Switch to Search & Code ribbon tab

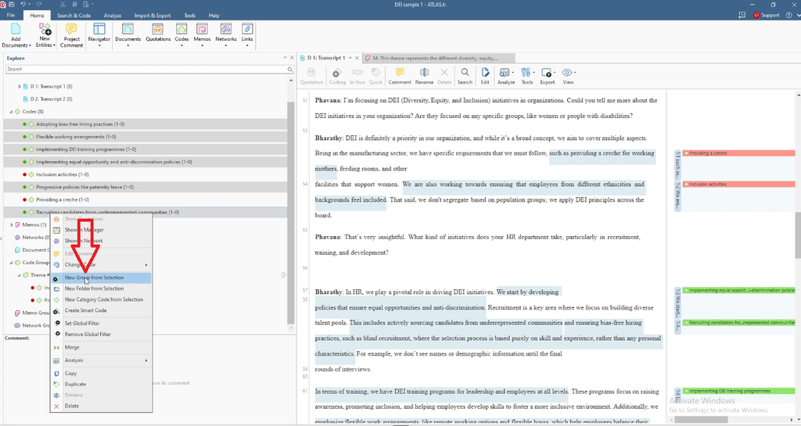click(x=74, y=16)
